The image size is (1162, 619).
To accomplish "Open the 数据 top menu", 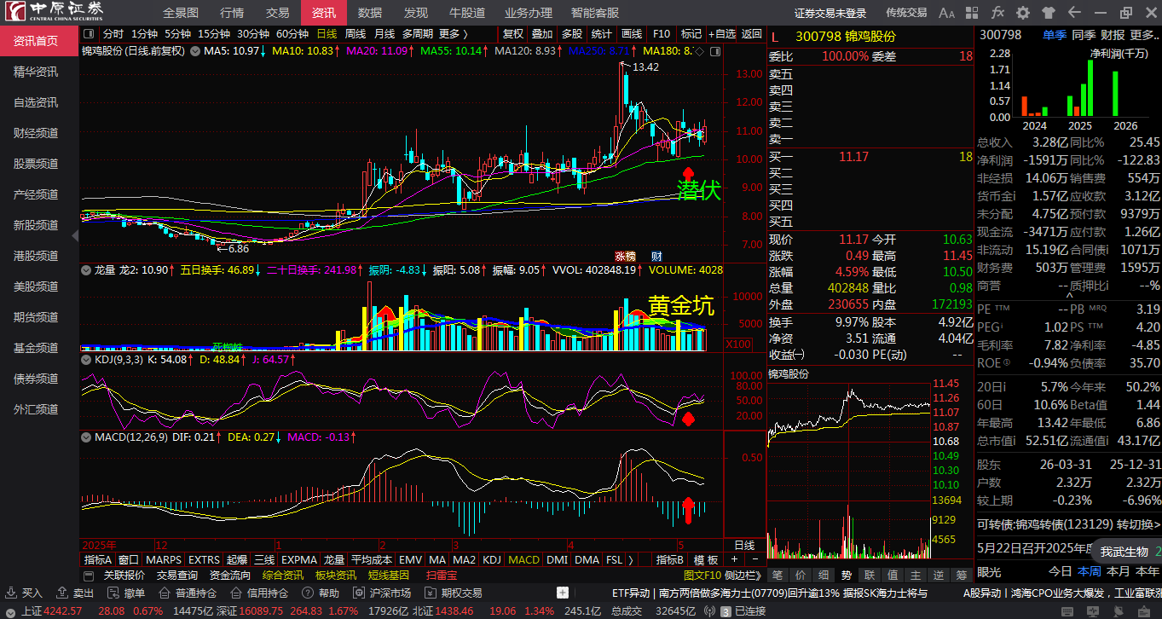I will tap(370, 13).
